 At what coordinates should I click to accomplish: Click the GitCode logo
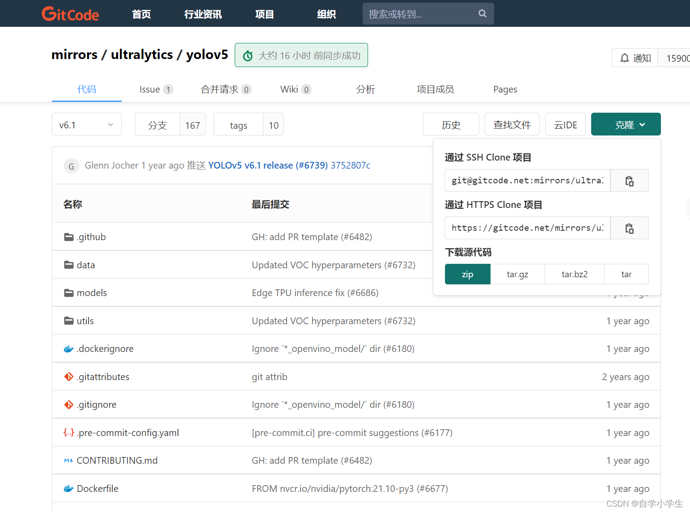tap(70, 14)
